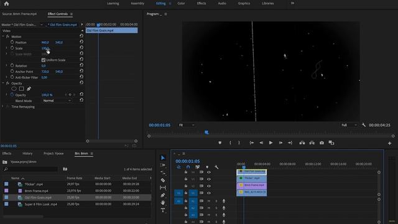398x224 pixels.
Task: Select the Slip tool
Action: (163, 188)
